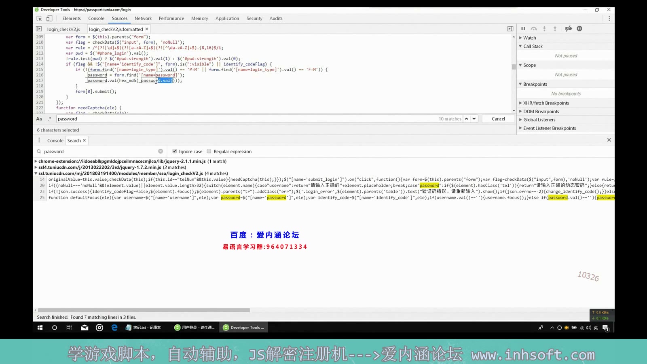Focus the find-in-file password input
The height and width of the screenshot is (364, 647).
247,119
